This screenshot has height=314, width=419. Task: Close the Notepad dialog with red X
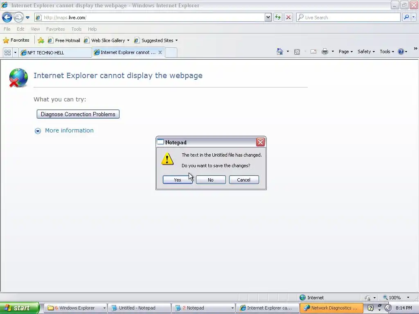tap(260, 142)
